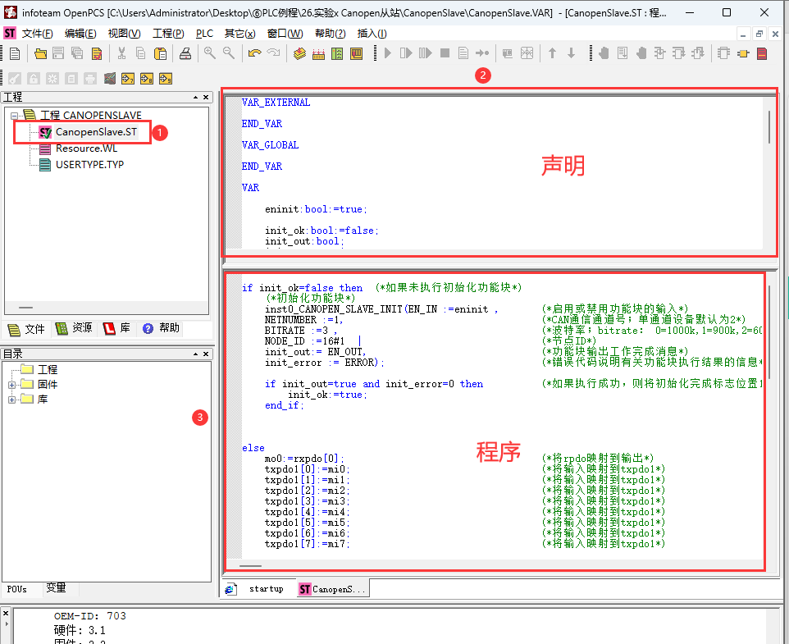Expand the 库 folder in catalog tree

pyautogui.click(x=12, y=400)
